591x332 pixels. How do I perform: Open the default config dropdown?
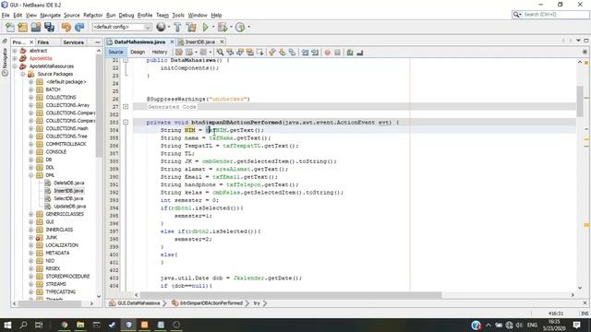point(122,27)
